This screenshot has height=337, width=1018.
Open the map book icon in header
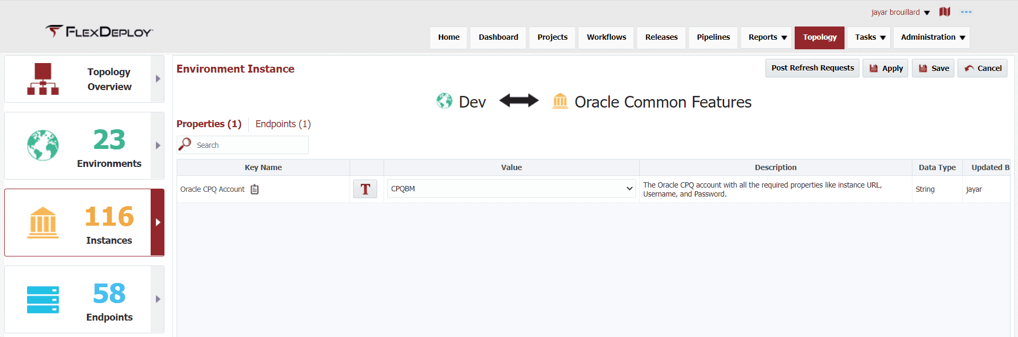pos(945,12)
